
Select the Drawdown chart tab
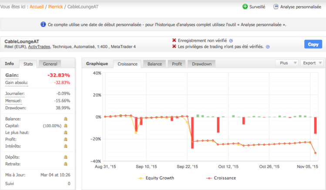coord(202,64)
